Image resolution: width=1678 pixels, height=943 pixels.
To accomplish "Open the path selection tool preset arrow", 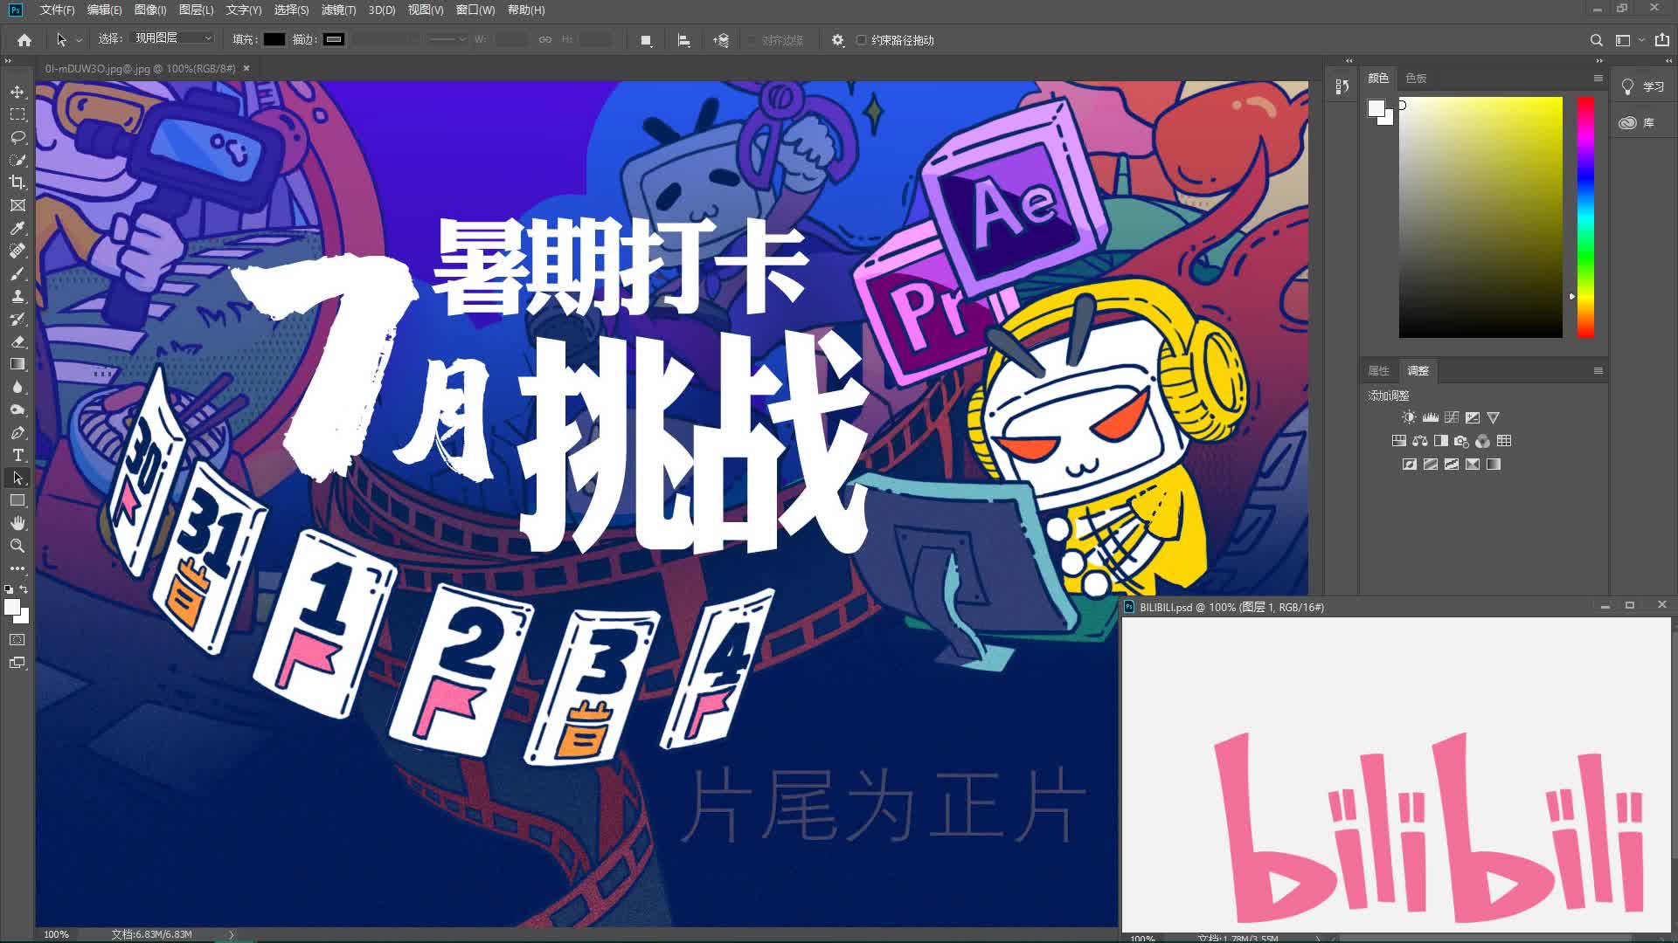I will coord(79,40).
